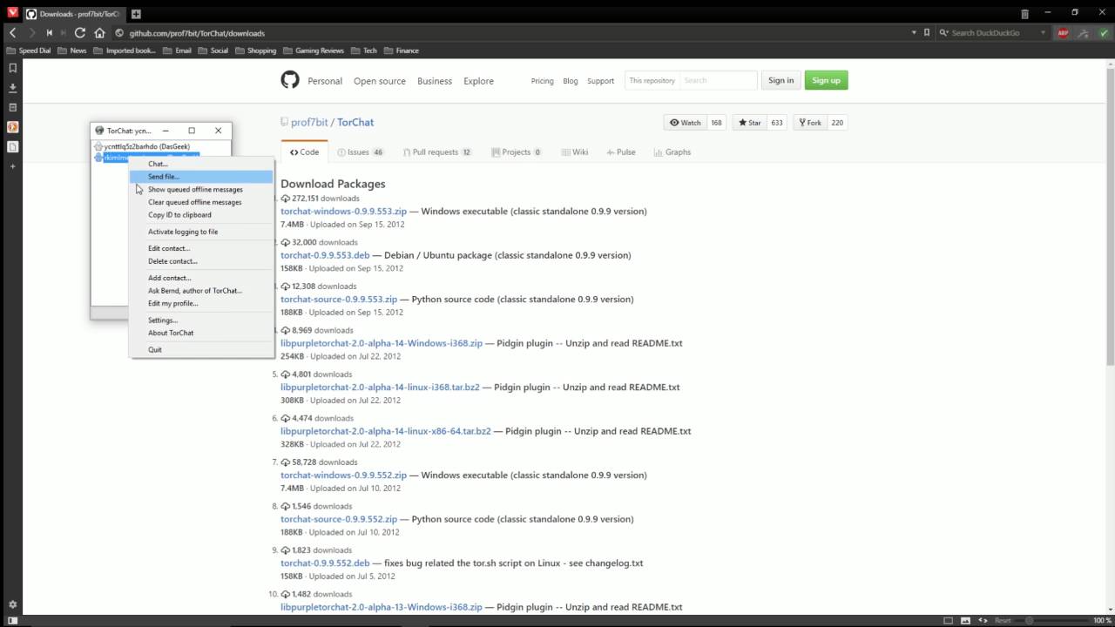Open a new tab with plus button
The image size is (1115, 627).
pos(136,14)
